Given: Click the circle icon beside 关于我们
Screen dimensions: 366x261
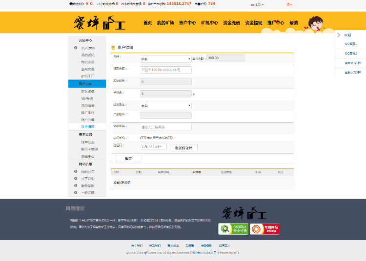Looking at the screenshot, I should (76, 178).
